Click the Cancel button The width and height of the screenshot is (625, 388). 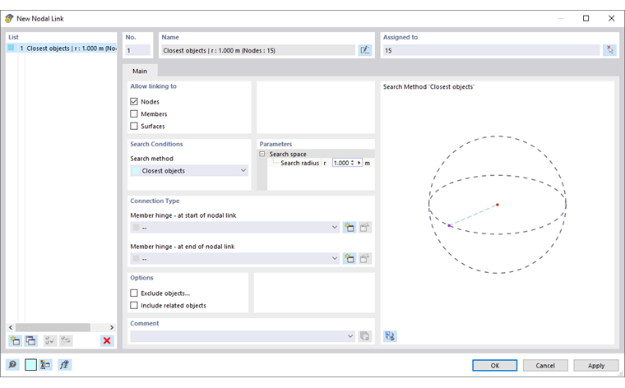(545, 365)
